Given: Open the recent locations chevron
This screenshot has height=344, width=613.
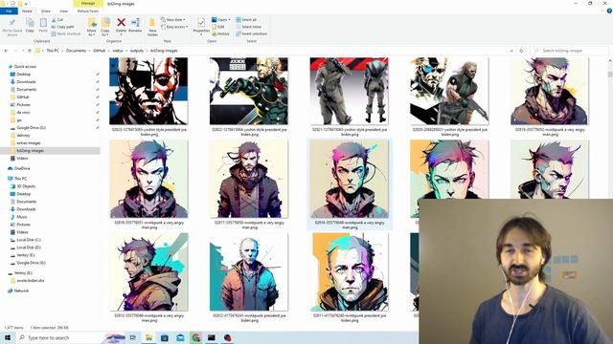Looking at the screenshot, I should [22, 51].
